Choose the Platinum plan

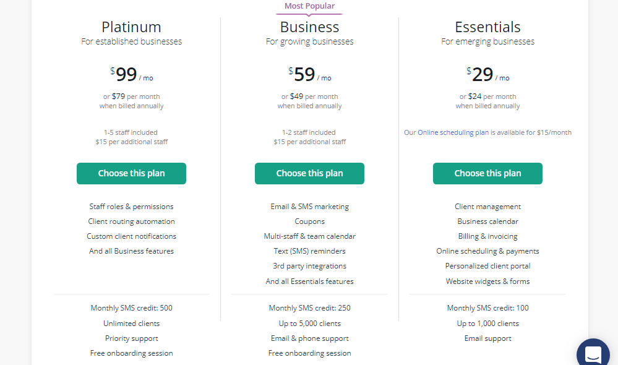[131, 173]
